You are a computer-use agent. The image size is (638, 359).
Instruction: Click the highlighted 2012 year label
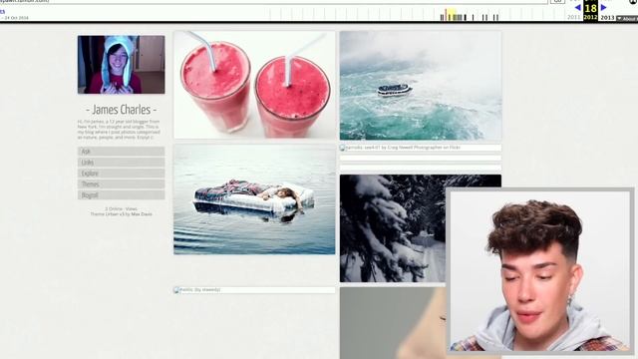coord(590,17)
